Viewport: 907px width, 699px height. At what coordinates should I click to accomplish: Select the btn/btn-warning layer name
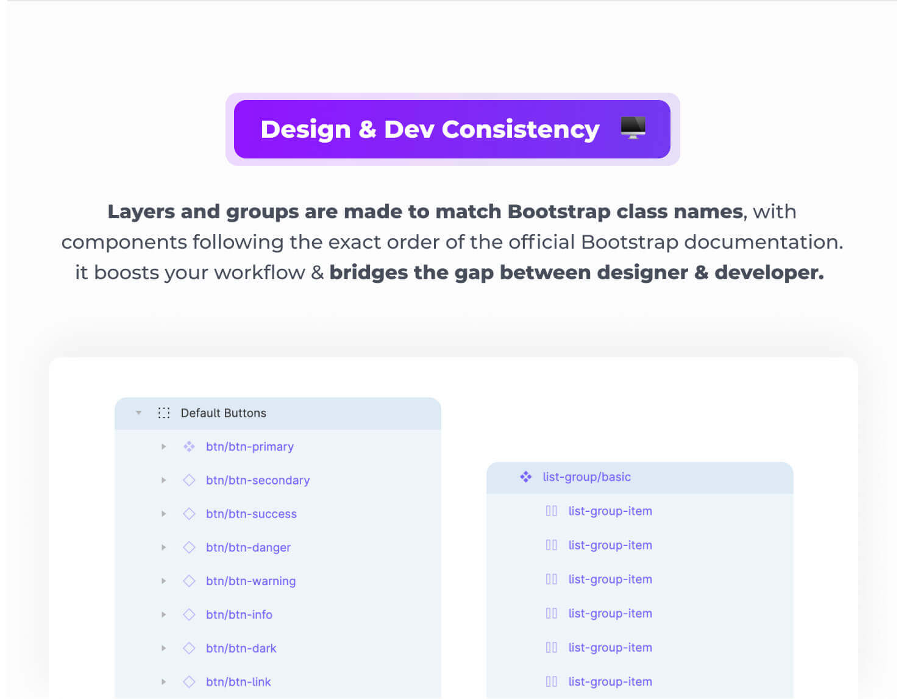(251, 581)
